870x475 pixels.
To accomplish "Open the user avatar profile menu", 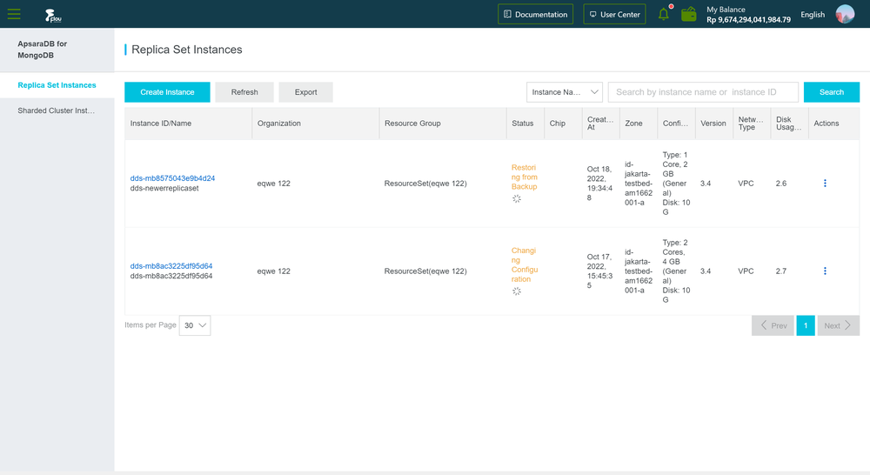I will tap(845, 14).
